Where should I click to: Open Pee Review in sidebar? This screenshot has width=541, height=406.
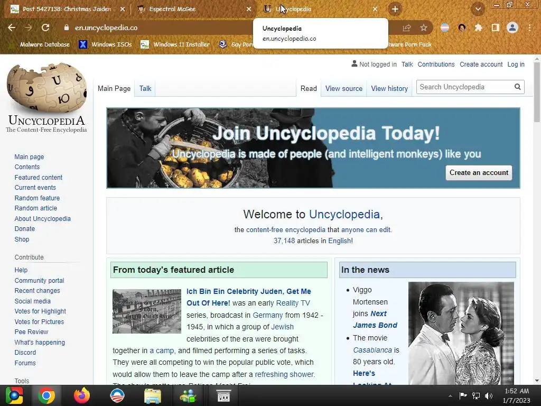point(31,332)
